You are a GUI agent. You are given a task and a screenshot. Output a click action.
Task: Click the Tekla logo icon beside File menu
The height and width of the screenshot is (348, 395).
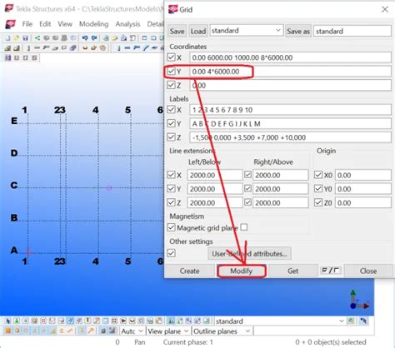pos(11,24)
